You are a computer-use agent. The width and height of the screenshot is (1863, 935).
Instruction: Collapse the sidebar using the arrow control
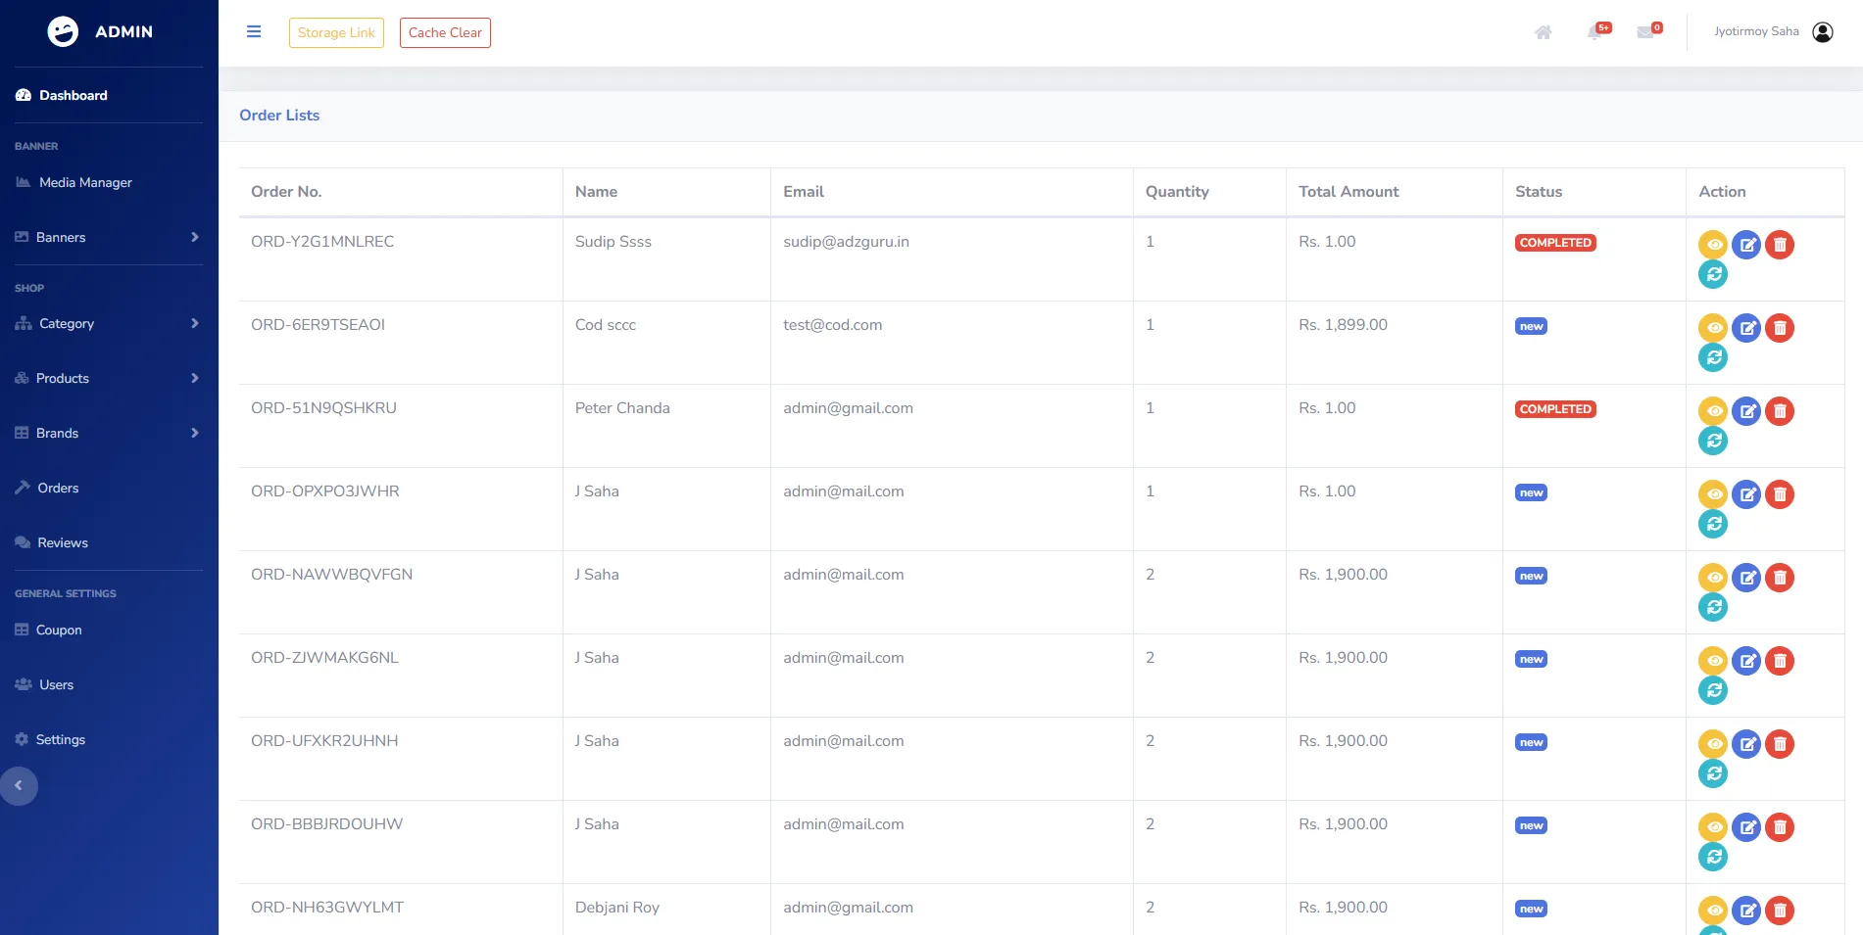pyautogui.click(x=19, y=785)
